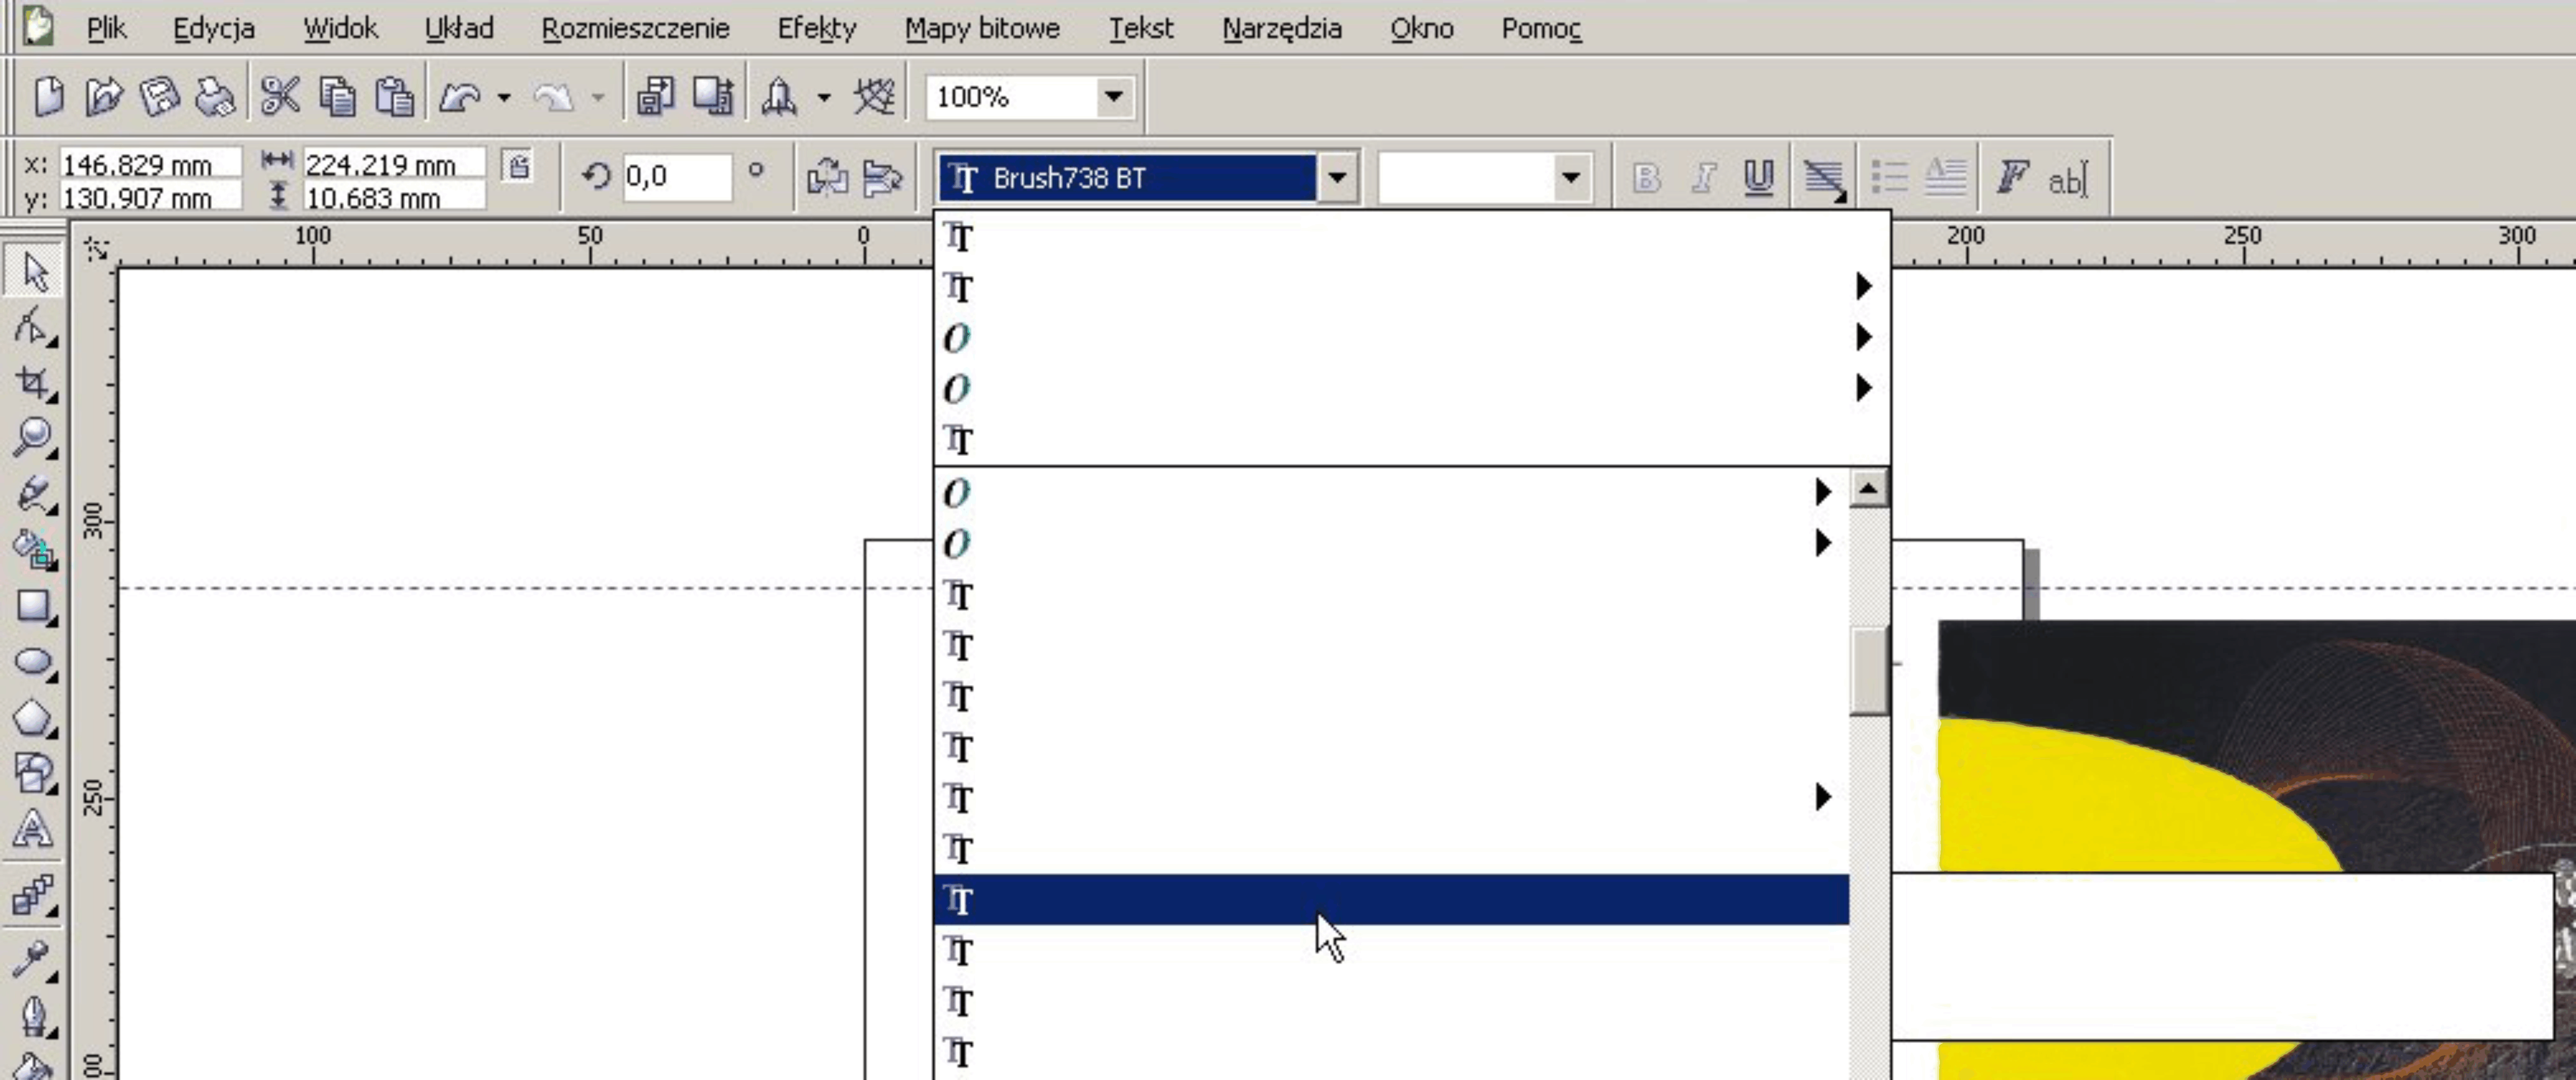The image size is (2576, 1080).
Task: Toggle the lock ratio padlock button
Action: pyautogui.click(x=518, y=166)
